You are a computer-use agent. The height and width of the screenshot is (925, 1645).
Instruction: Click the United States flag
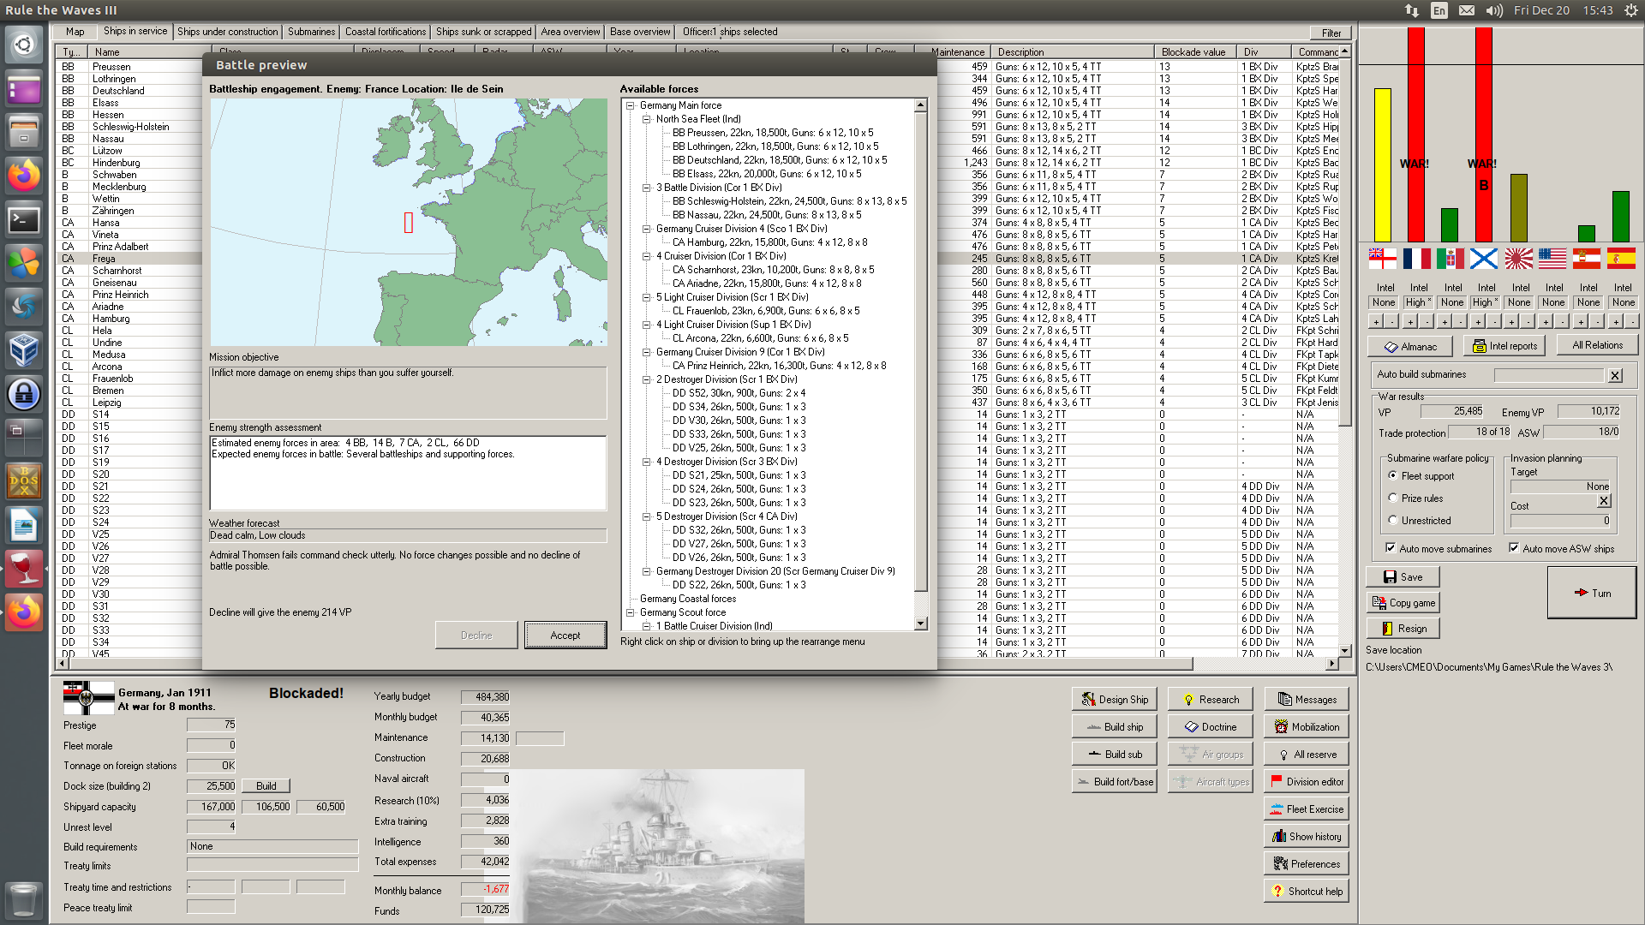point(1552,258)
